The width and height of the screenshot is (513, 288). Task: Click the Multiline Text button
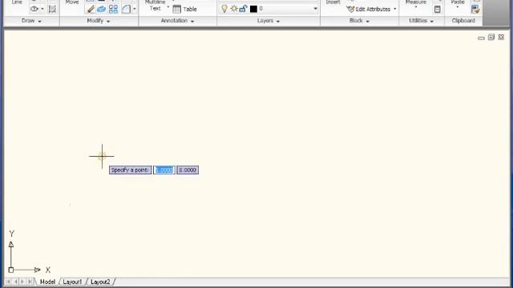point(155,6)
